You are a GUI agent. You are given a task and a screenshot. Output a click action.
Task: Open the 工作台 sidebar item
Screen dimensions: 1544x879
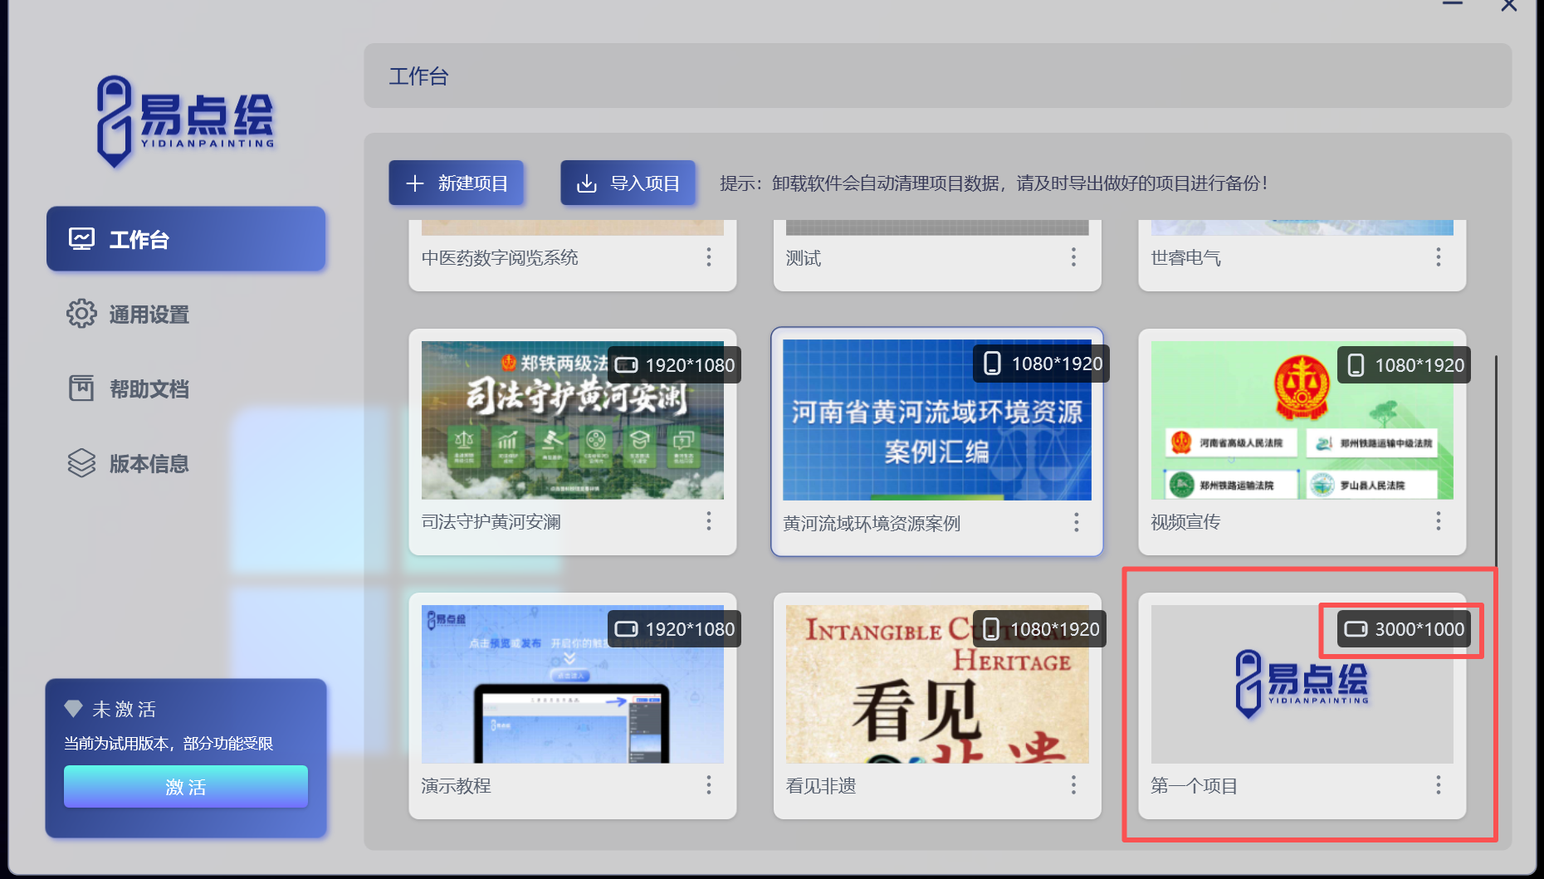[x=186, y=239]
